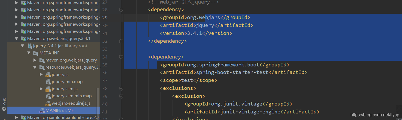
Task: Select the jquery-3.4.1.jar library root row
Action: click(x=54, y=46)
